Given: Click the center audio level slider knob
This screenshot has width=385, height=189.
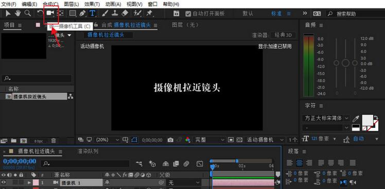Looking at the screenshot, I should tap(345, 63).
